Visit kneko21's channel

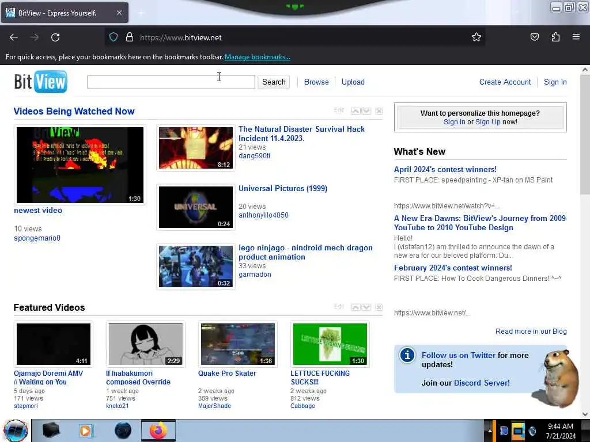coord(118,406)
